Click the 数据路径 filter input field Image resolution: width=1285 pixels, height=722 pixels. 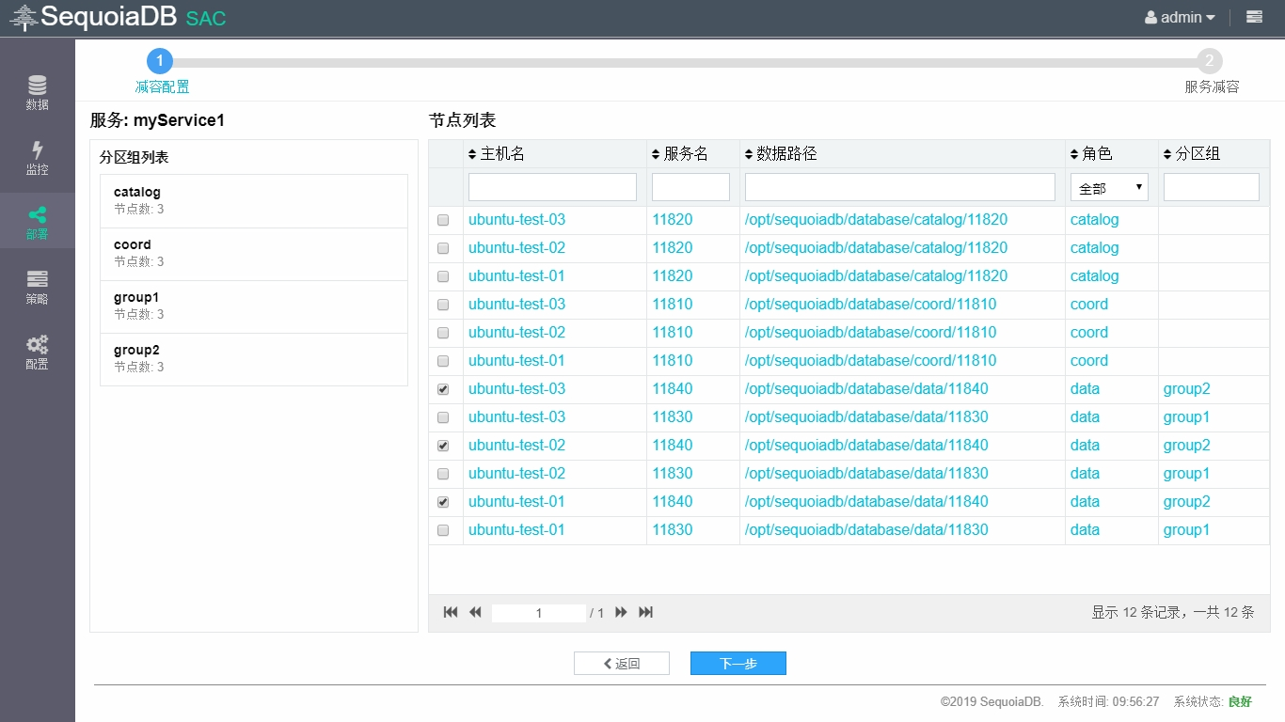click(x=899, y=187)
